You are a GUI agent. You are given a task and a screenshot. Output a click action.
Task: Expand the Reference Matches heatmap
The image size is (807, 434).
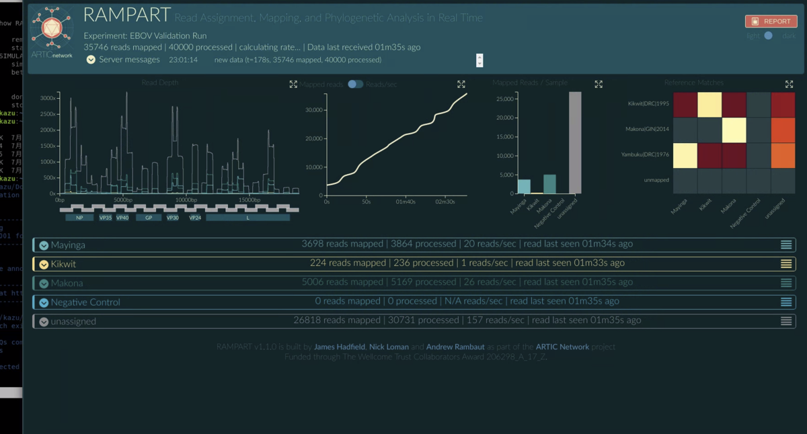point(790,84)
